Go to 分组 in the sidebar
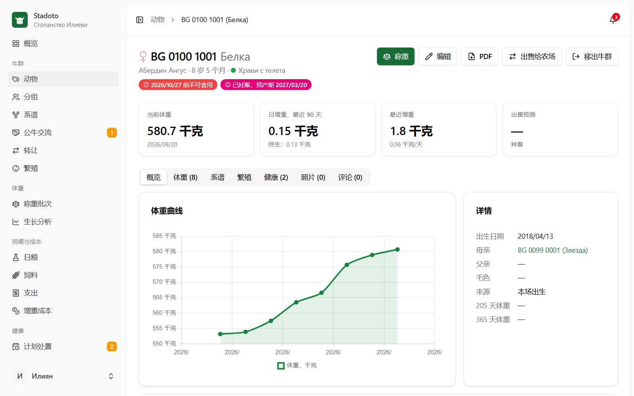This screenshot has height=396, width=634. pos(63,97)
